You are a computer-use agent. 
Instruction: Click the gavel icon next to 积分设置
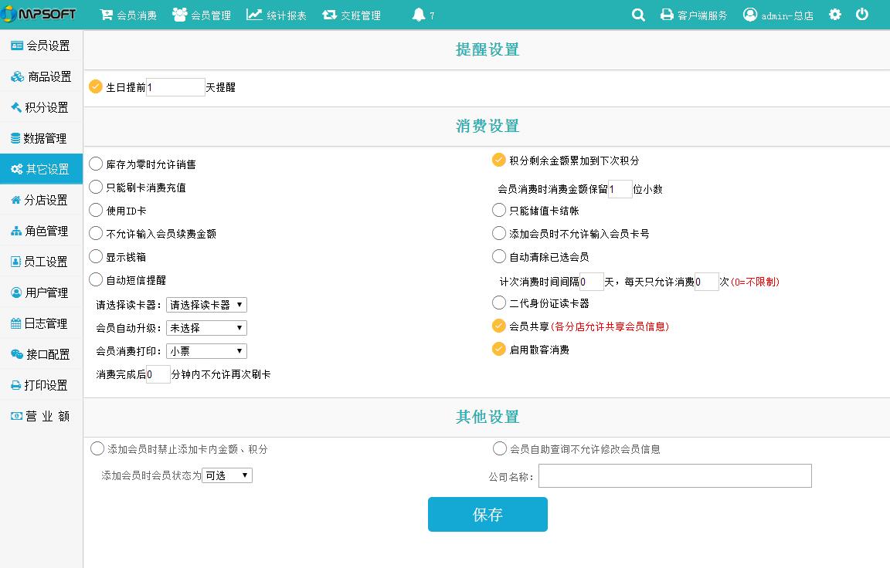(16, 107)
